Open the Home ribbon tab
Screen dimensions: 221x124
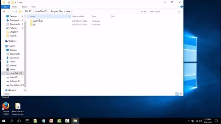point(15,7)
